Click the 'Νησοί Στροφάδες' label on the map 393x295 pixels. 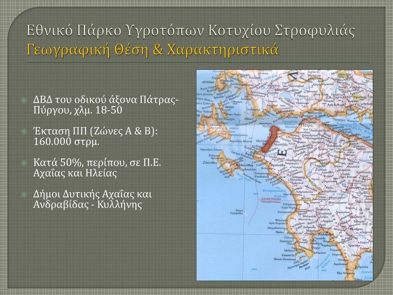pyautogui.click(x=237, y=212)
